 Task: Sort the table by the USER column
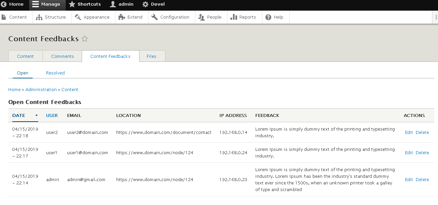tap(52, 115)
